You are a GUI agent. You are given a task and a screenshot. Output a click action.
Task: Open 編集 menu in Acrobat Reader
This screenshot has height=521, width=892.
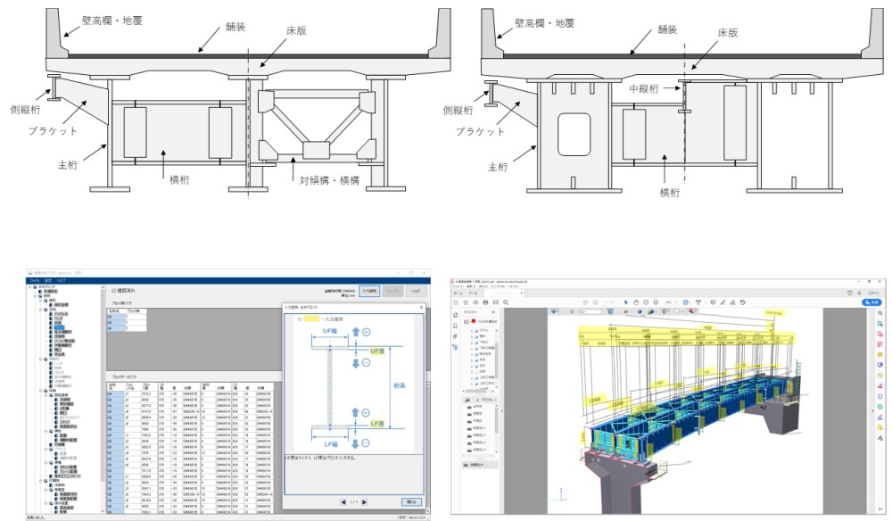point(471,286)
